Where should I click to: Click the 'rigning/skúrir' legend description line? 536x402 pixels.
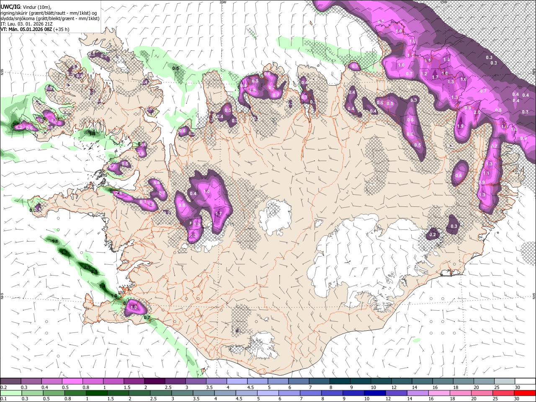[x=48, y=13]
